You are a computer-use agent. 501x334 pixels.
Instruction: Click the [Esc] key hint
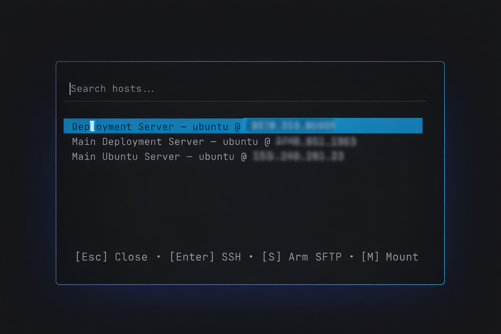coord(91,257)
